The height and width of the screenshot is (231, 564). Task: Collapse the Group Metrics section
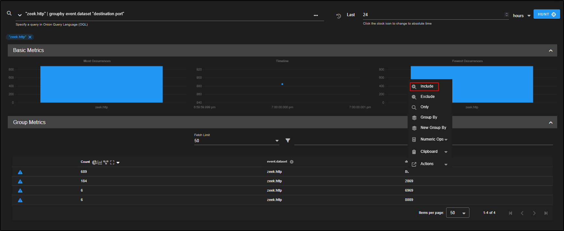pos(550,123)
